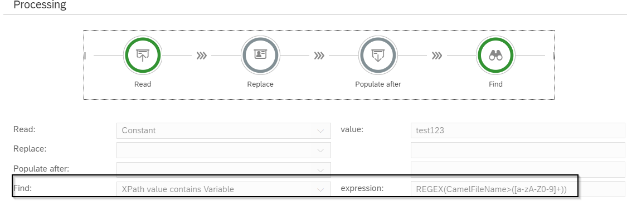
Task: Click the left edge handle of process flow
Action: (85, 56)
